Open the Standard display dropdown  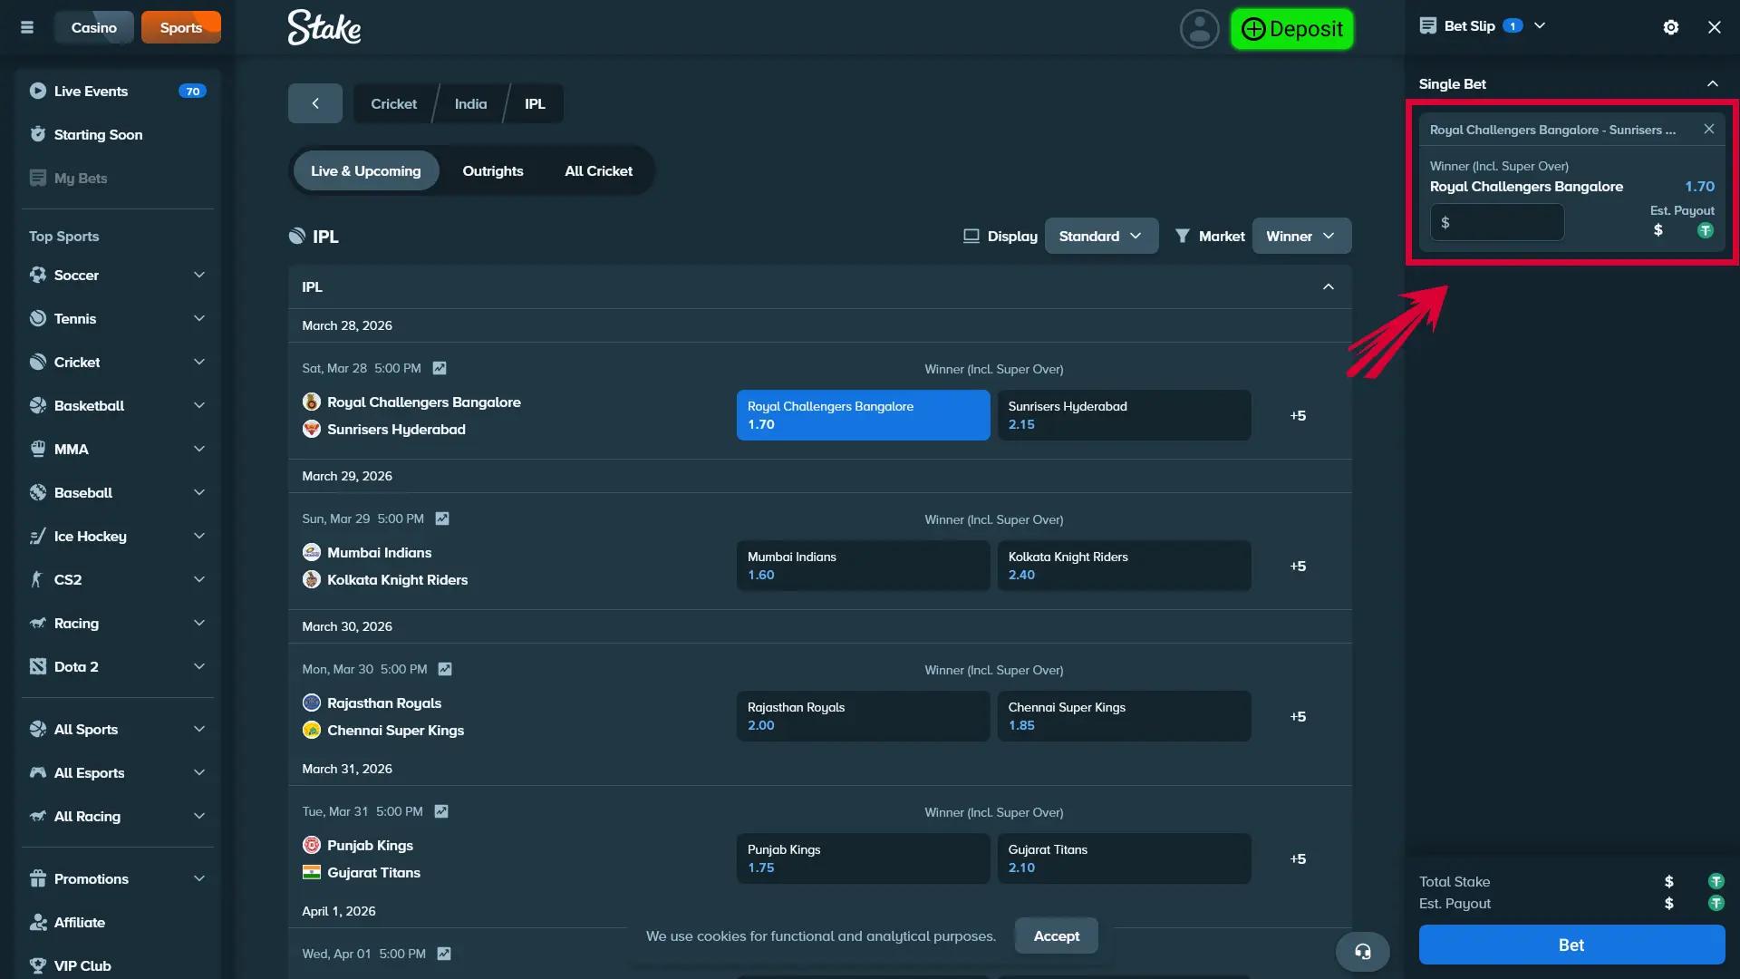1101,236
